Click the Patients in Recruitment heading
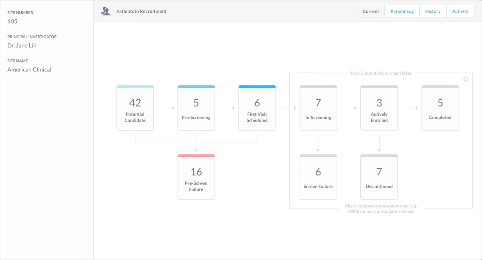Image resolution: width=482 pixels, height=260 pixels. (141, 11)
